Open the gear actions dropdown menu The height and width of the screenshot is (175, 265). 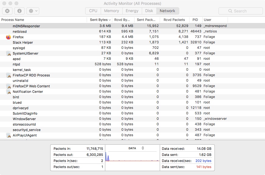coord(33,11)
